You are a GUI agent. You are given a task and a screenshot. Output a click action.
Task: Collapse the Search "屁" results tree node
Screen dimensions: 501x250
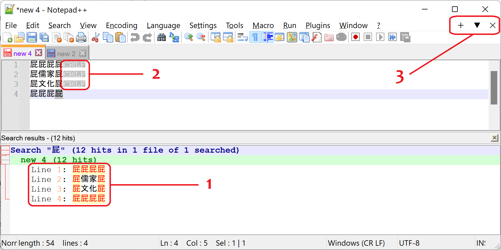pos(5,150)
